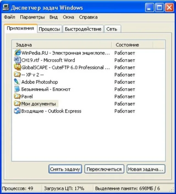Close the Диспетчер задач Windows window
This screenshot has height=194, width=176.
[169, 7]
